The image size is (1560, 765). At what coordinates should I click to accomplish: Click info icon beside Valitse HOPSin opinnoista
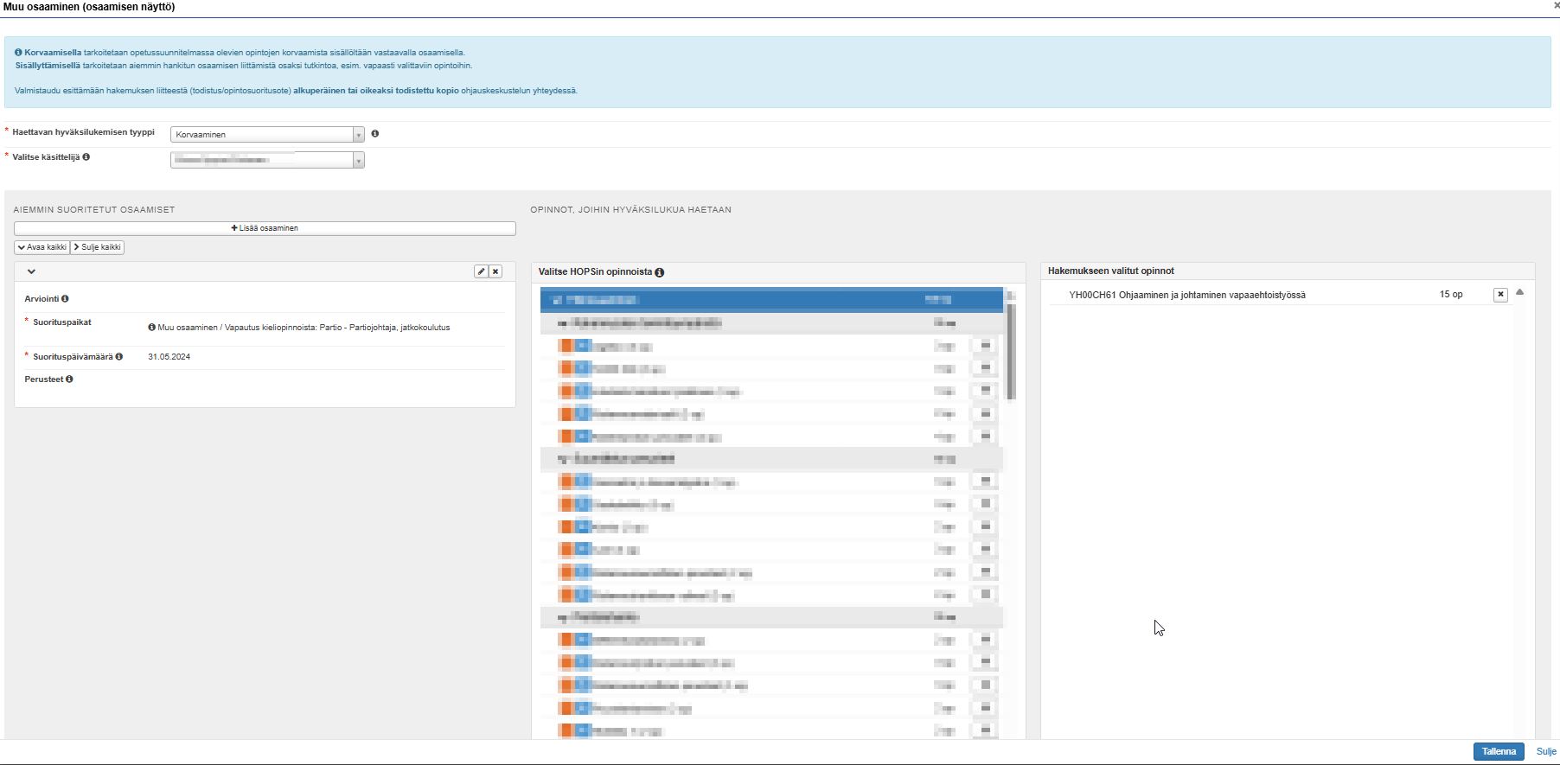[659, 272]
